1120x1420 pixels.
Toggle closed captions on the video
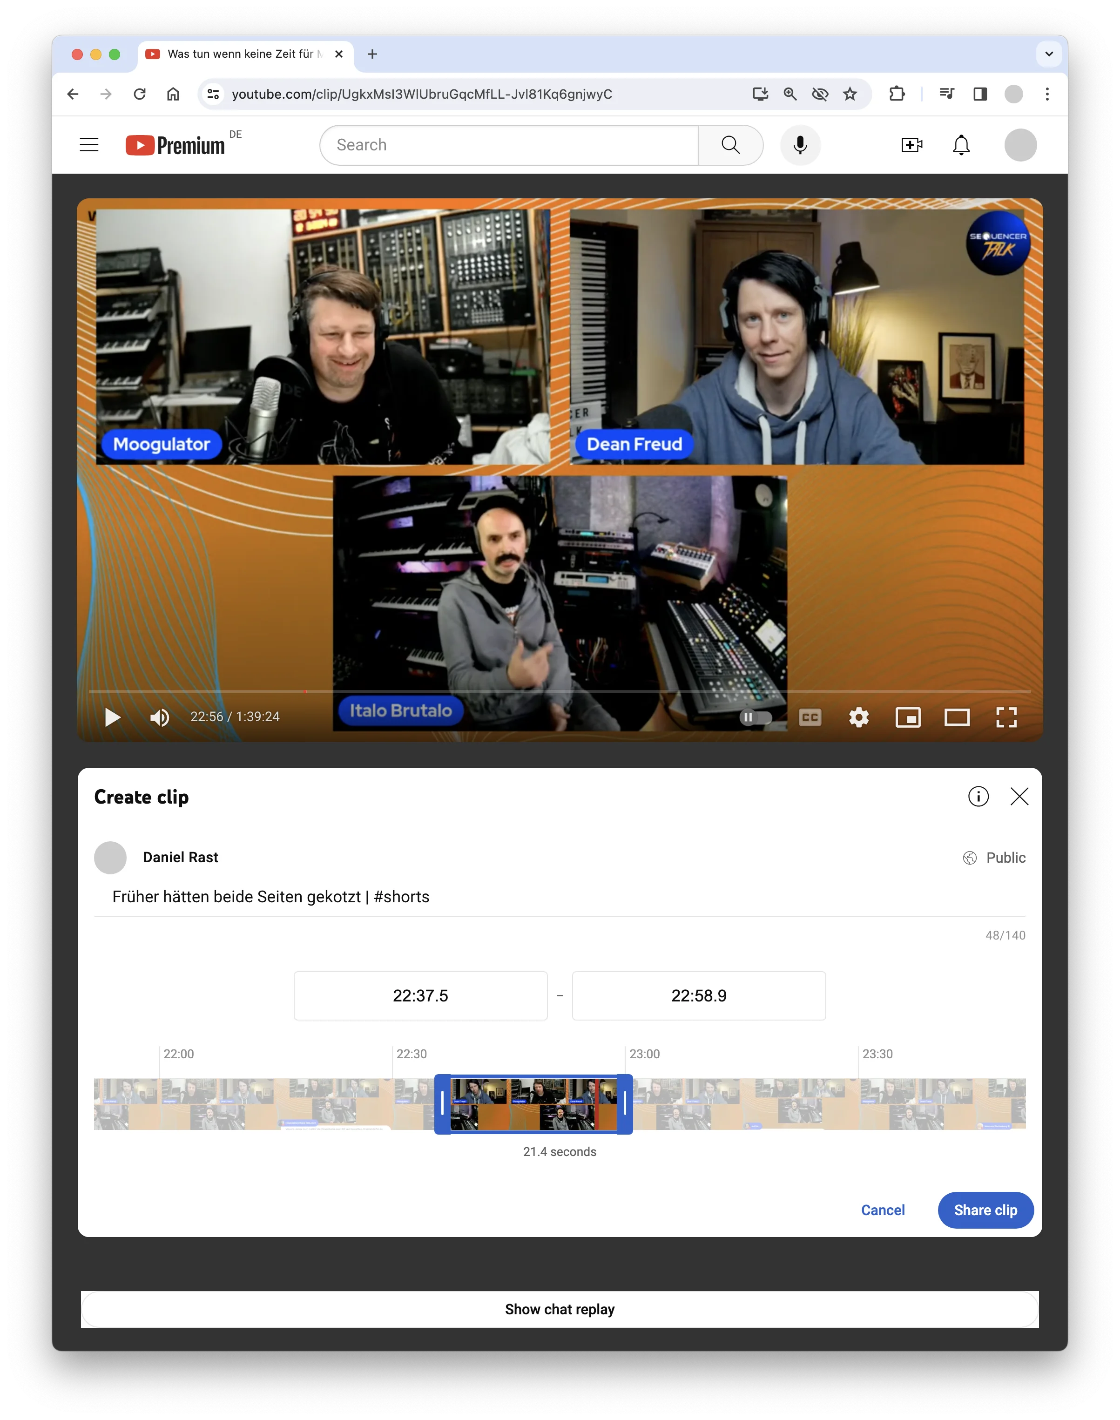click(x=810, y=717)
